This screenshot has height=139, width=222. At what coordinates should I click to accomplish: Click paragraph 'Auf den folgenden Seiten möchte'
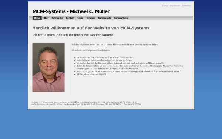coord(115,44)
